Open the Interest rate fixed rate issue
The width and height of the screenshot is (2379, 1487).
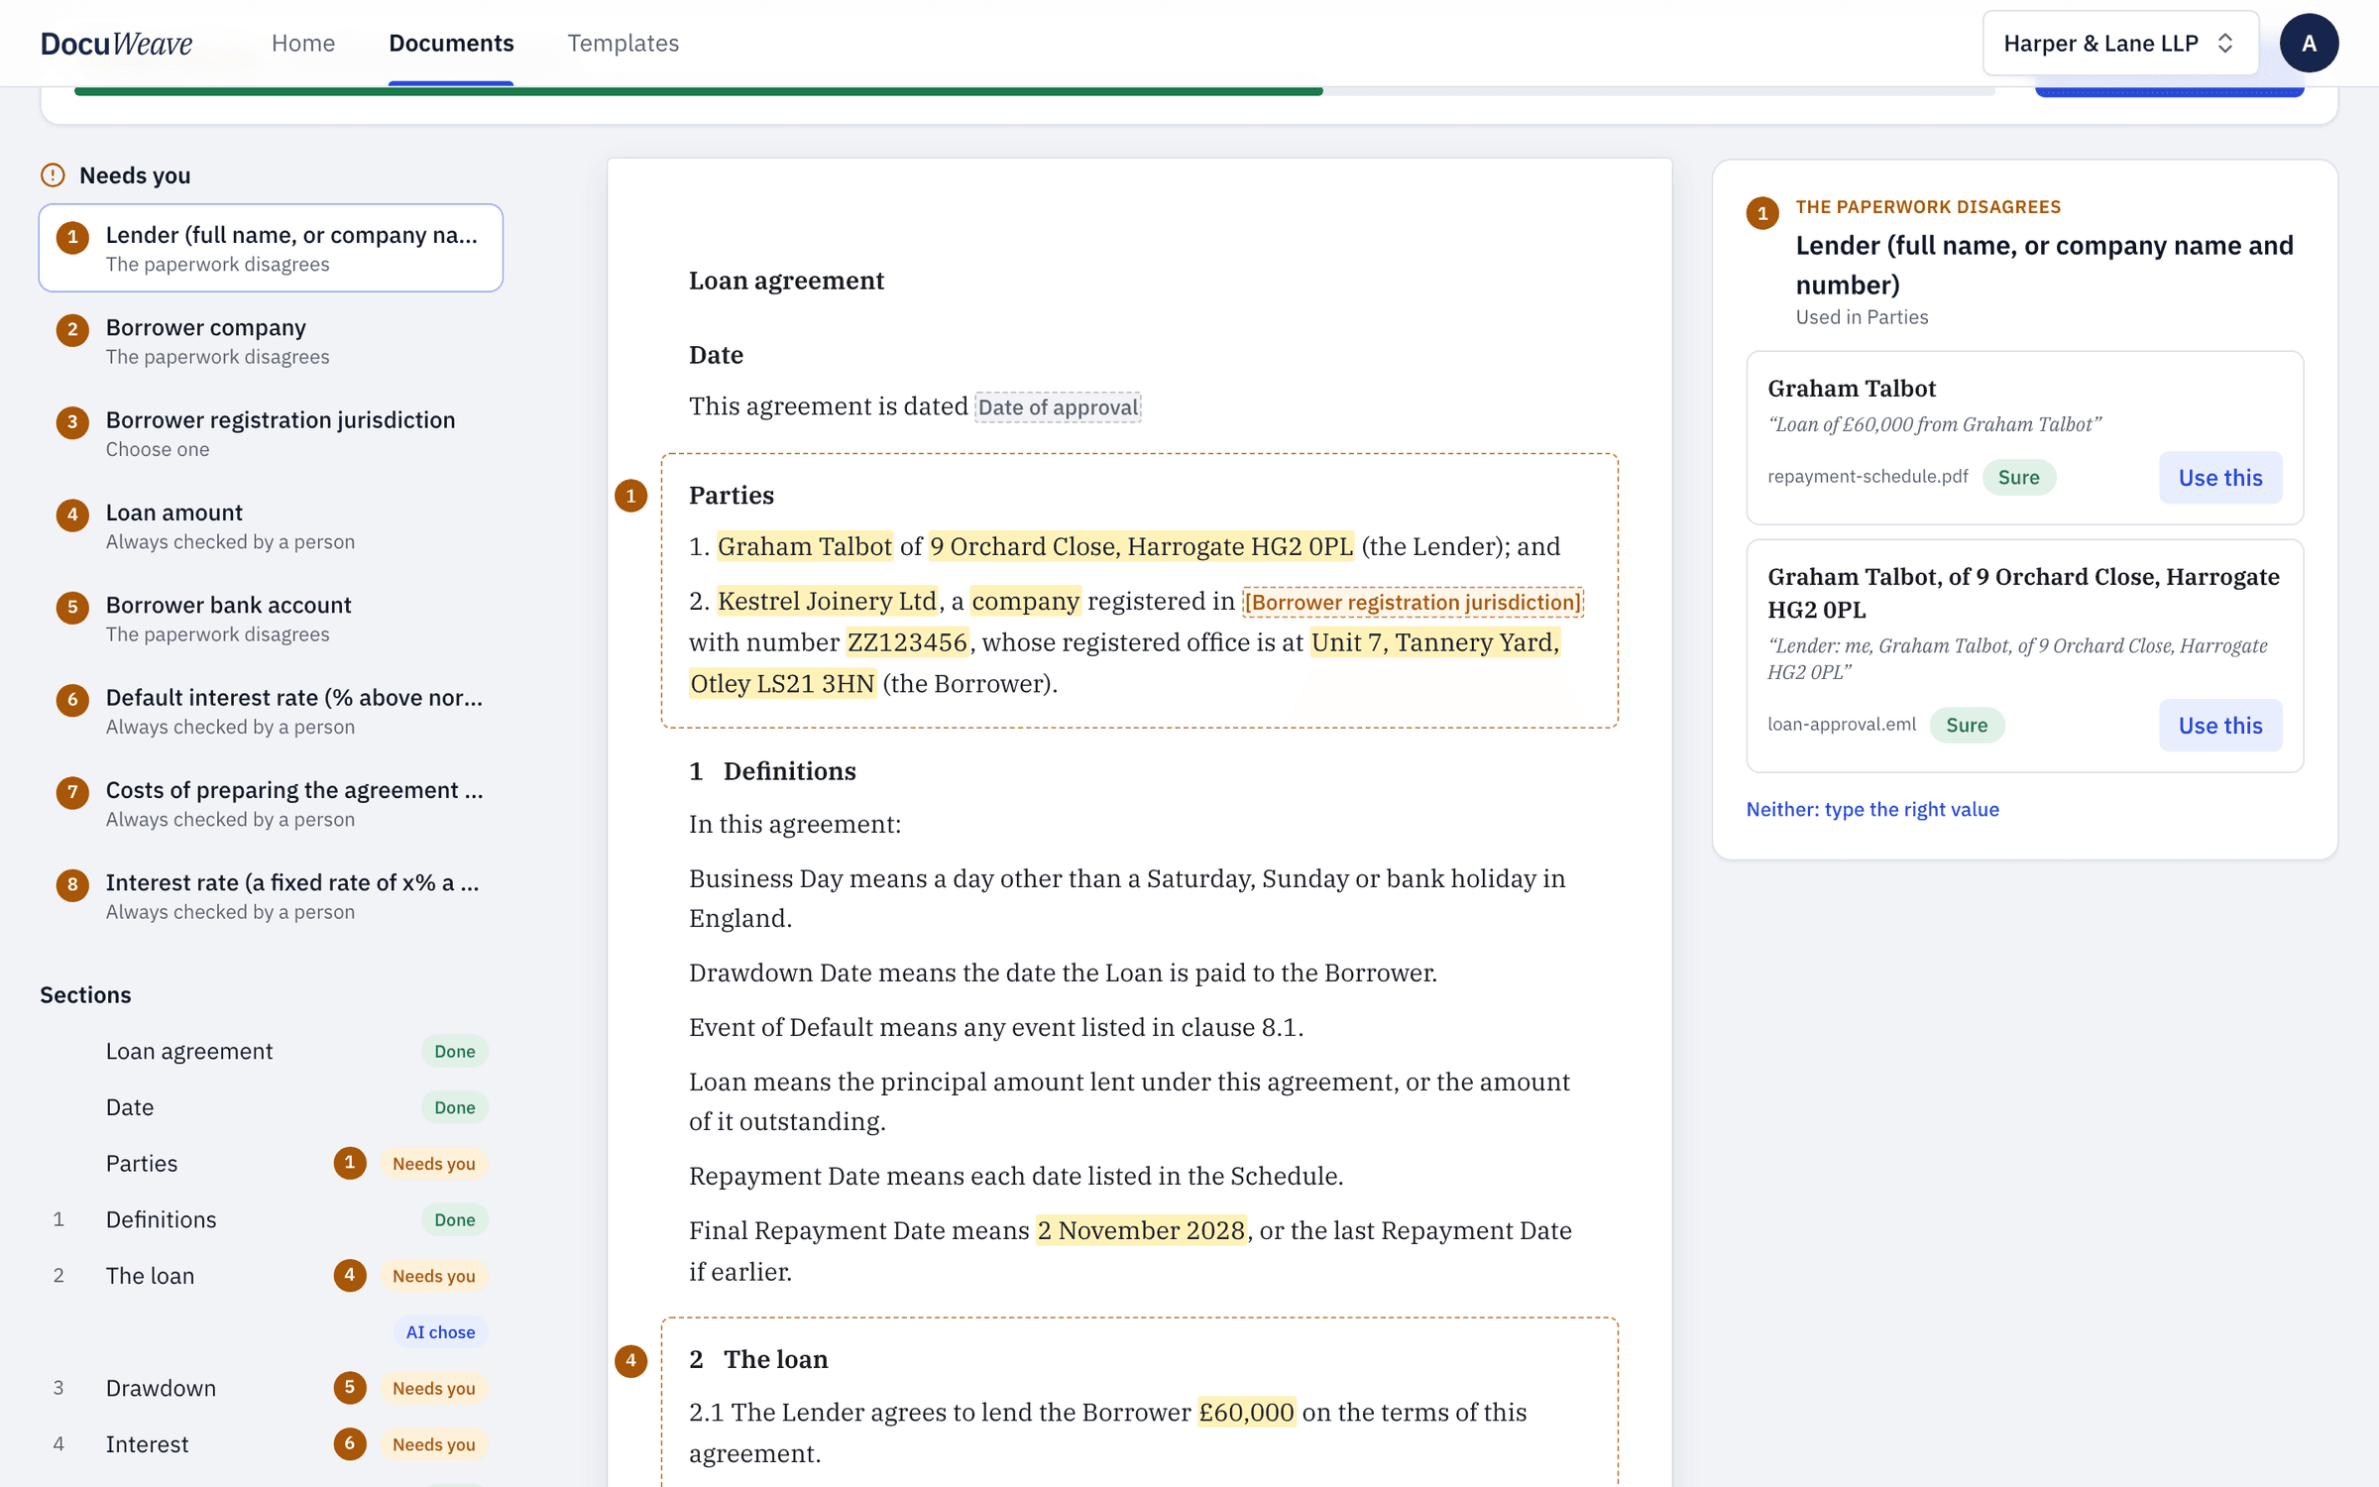point(271,895)
